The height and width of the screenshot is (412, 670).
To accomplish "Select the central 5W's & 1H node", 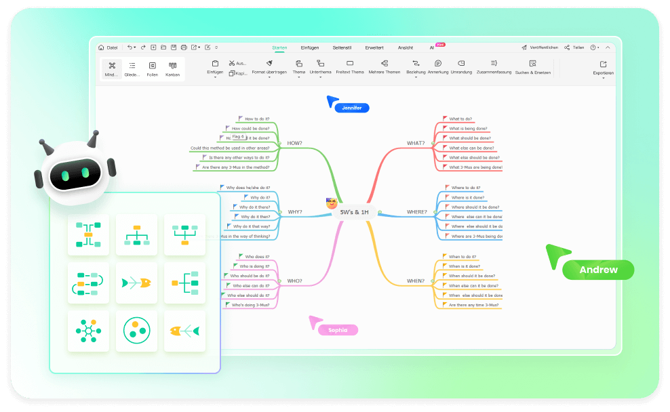I will pos(355,212).
